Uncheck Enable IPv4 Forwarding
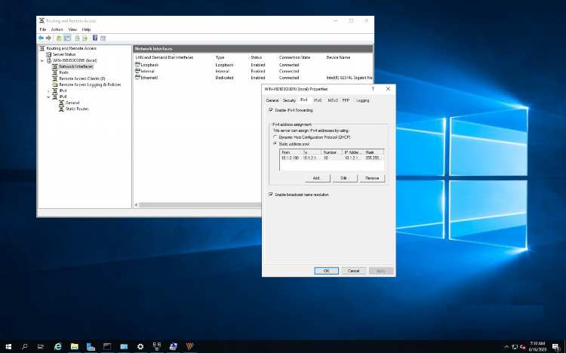Screen dimensions: 566x353 271,110
